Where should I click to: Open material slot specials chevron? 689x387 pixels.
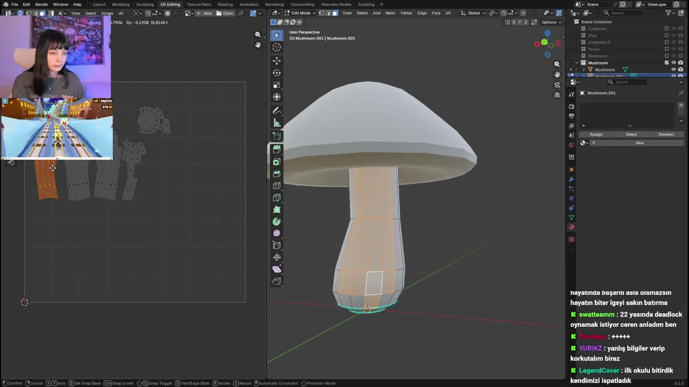(681, 120)
